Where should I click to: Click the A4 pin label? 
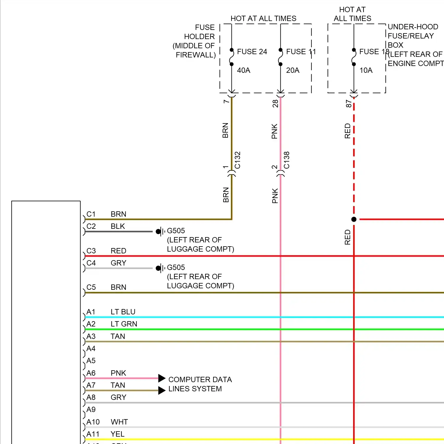91,348
